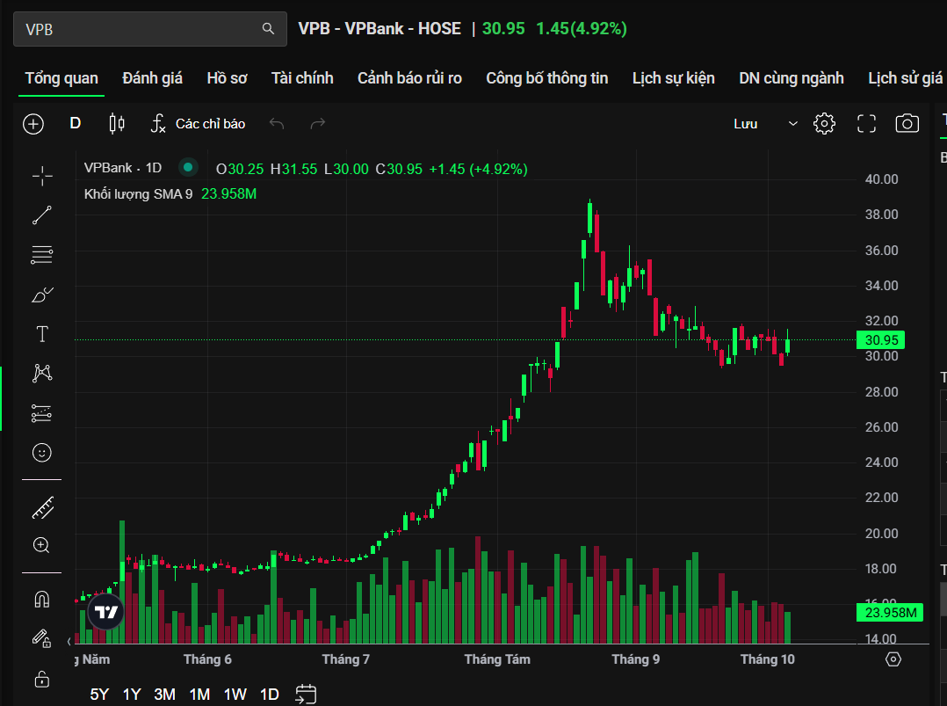Open Các chỉ báo indicators button
This screenshot has width=947, height=706.
pyautogui.click(x=198, y=124)
